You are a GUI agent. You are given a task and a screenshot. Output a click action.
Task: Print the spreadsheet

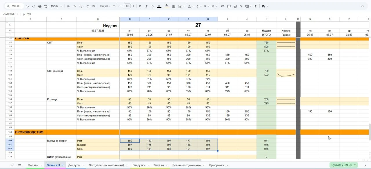[40, 6]
